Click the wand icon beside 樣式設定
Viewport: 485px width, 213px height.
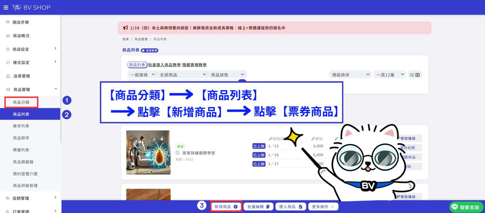pos(8,63)
